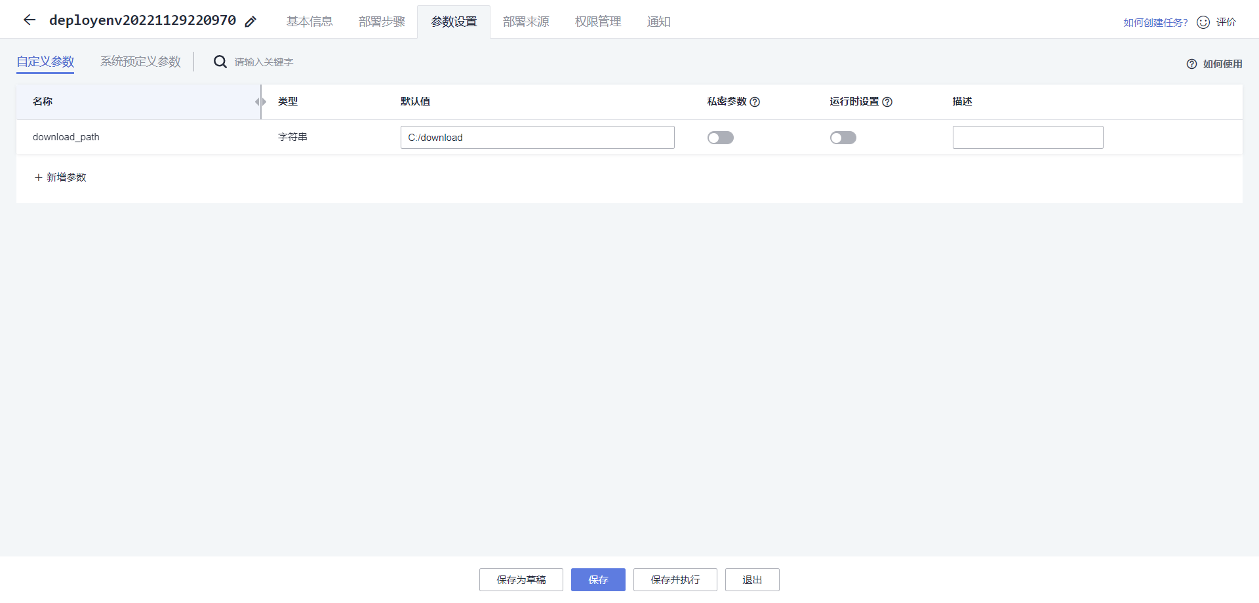Enable 私密参数 for download_path
1259x603 pixels.
coord(720,138)
